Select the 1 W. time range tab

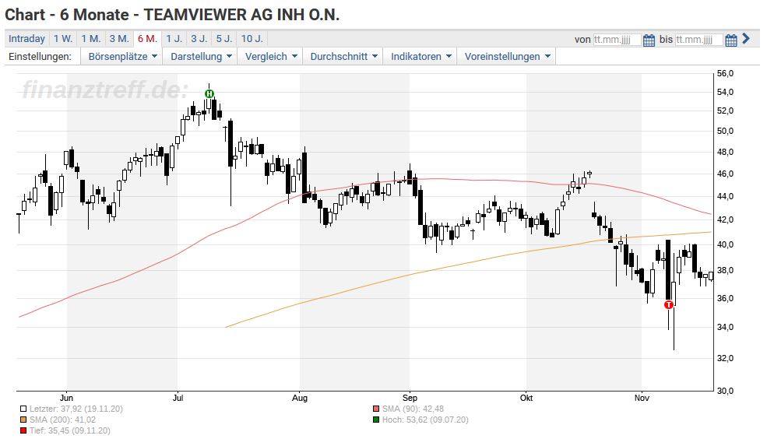tap(63, 39)
